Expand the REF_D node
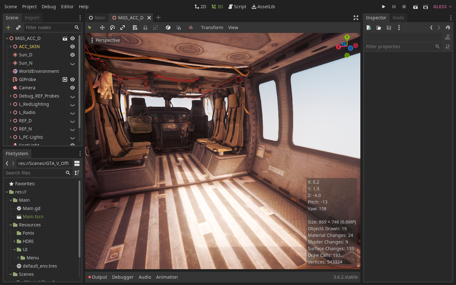The height and width of the screenshot is (285, 456). (10, 121)
